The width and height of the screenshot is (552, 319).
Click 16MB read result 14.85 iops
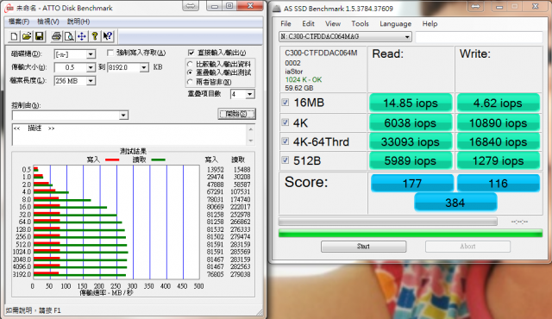[x=411, y=103]
